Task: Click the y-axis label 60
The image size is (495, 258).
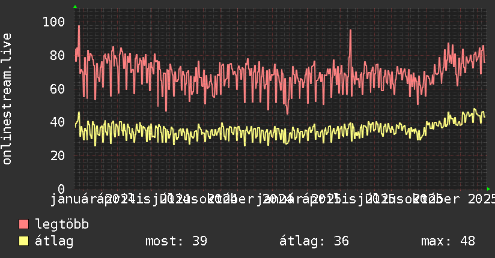Action: [x=58, y=89]
